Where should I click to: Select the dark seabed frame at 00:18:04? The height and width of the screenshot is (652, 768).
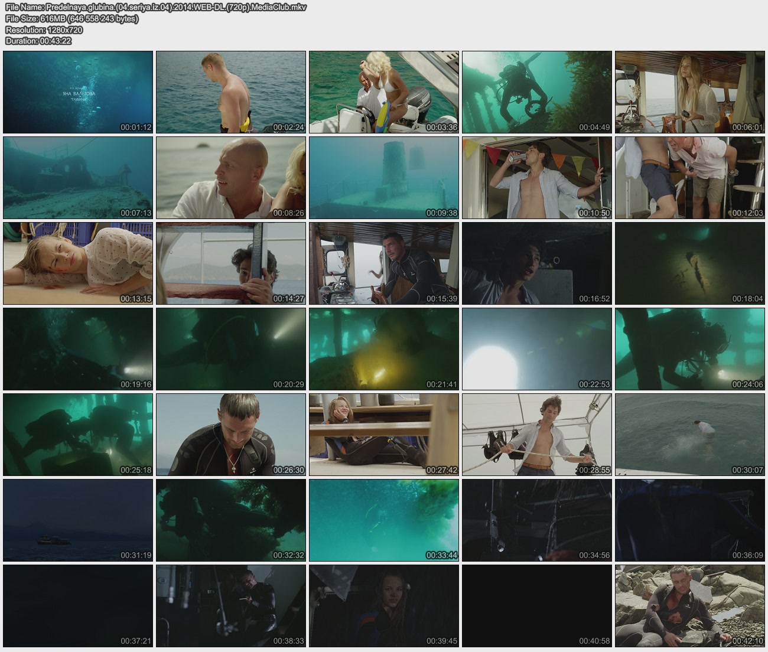[690, 263]
